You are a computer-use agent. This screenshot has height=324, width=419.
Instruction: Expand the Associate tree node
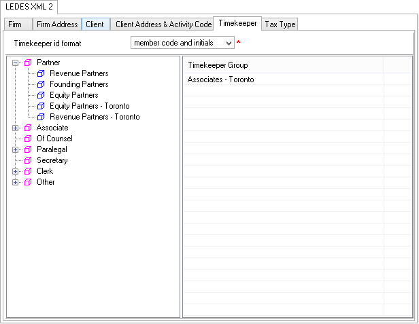point(15,128)
